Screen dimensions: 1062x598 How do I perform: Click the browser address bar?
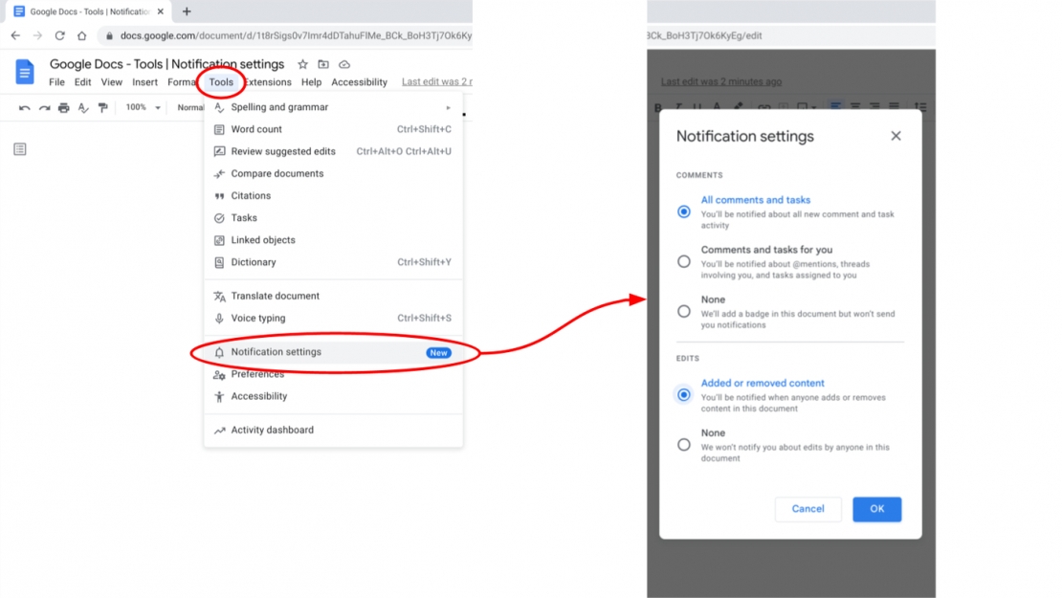pos(287,35)
